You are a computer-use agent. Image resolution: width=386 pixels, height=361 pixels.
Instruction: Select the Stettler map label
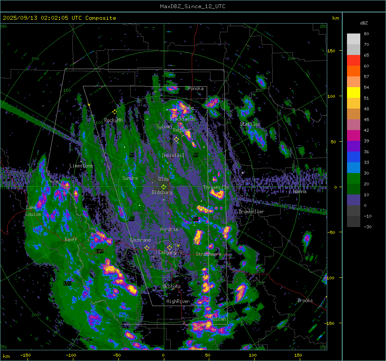(x=250, y=124)
